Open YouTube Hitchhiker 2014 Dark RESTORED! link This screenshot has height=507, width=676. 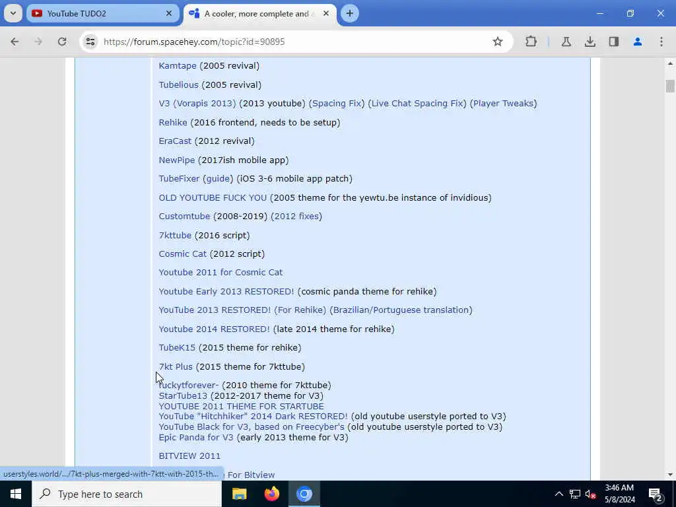[x=253, y=417]
